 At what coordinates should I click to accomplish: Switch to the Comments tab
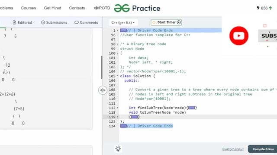pos(86,22)
